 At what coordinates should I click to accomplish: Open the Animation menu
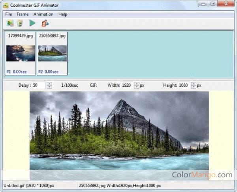tap(43, 14)
